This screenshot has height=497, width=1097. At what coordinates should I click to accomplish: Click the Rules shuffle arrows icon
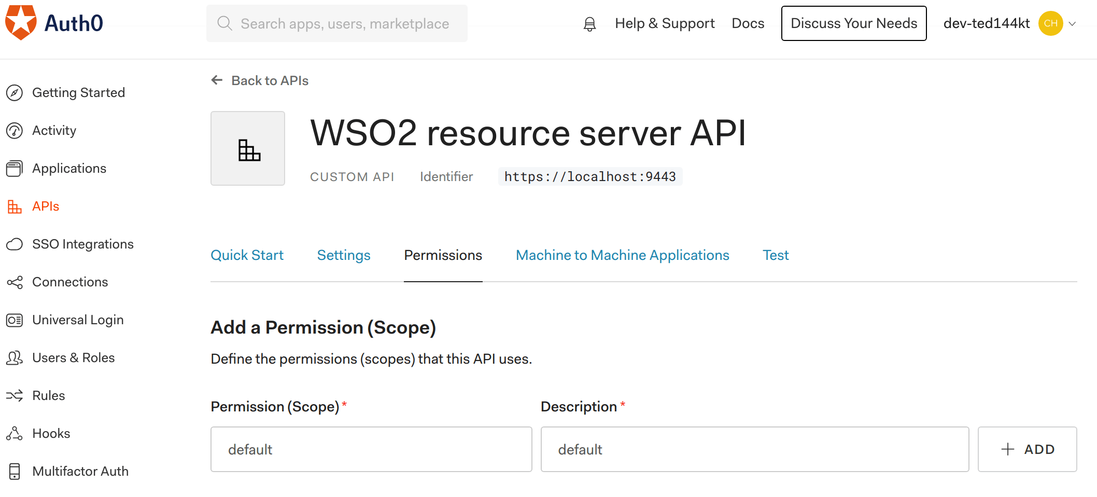(15, 396)
